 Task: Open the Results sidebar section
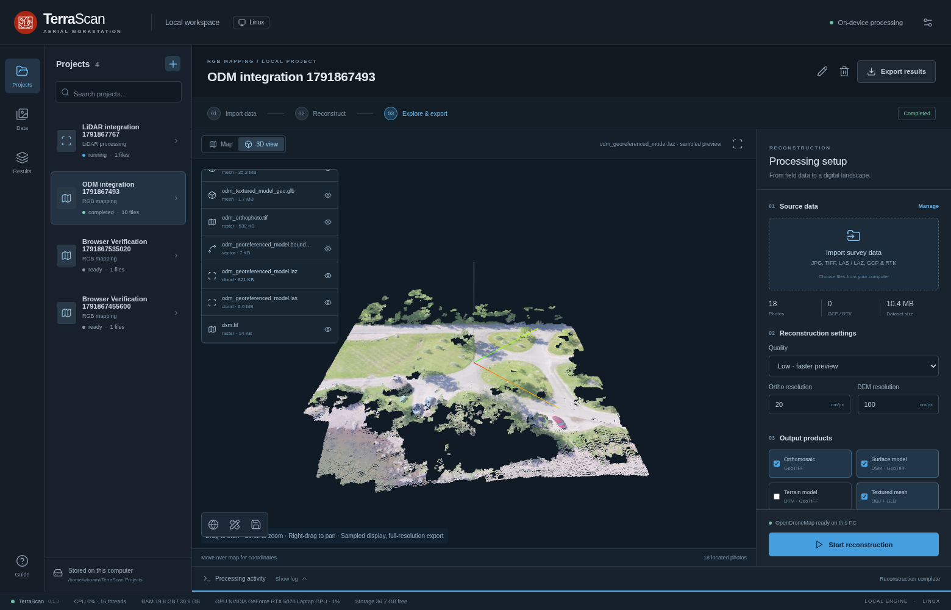[23, 162]
